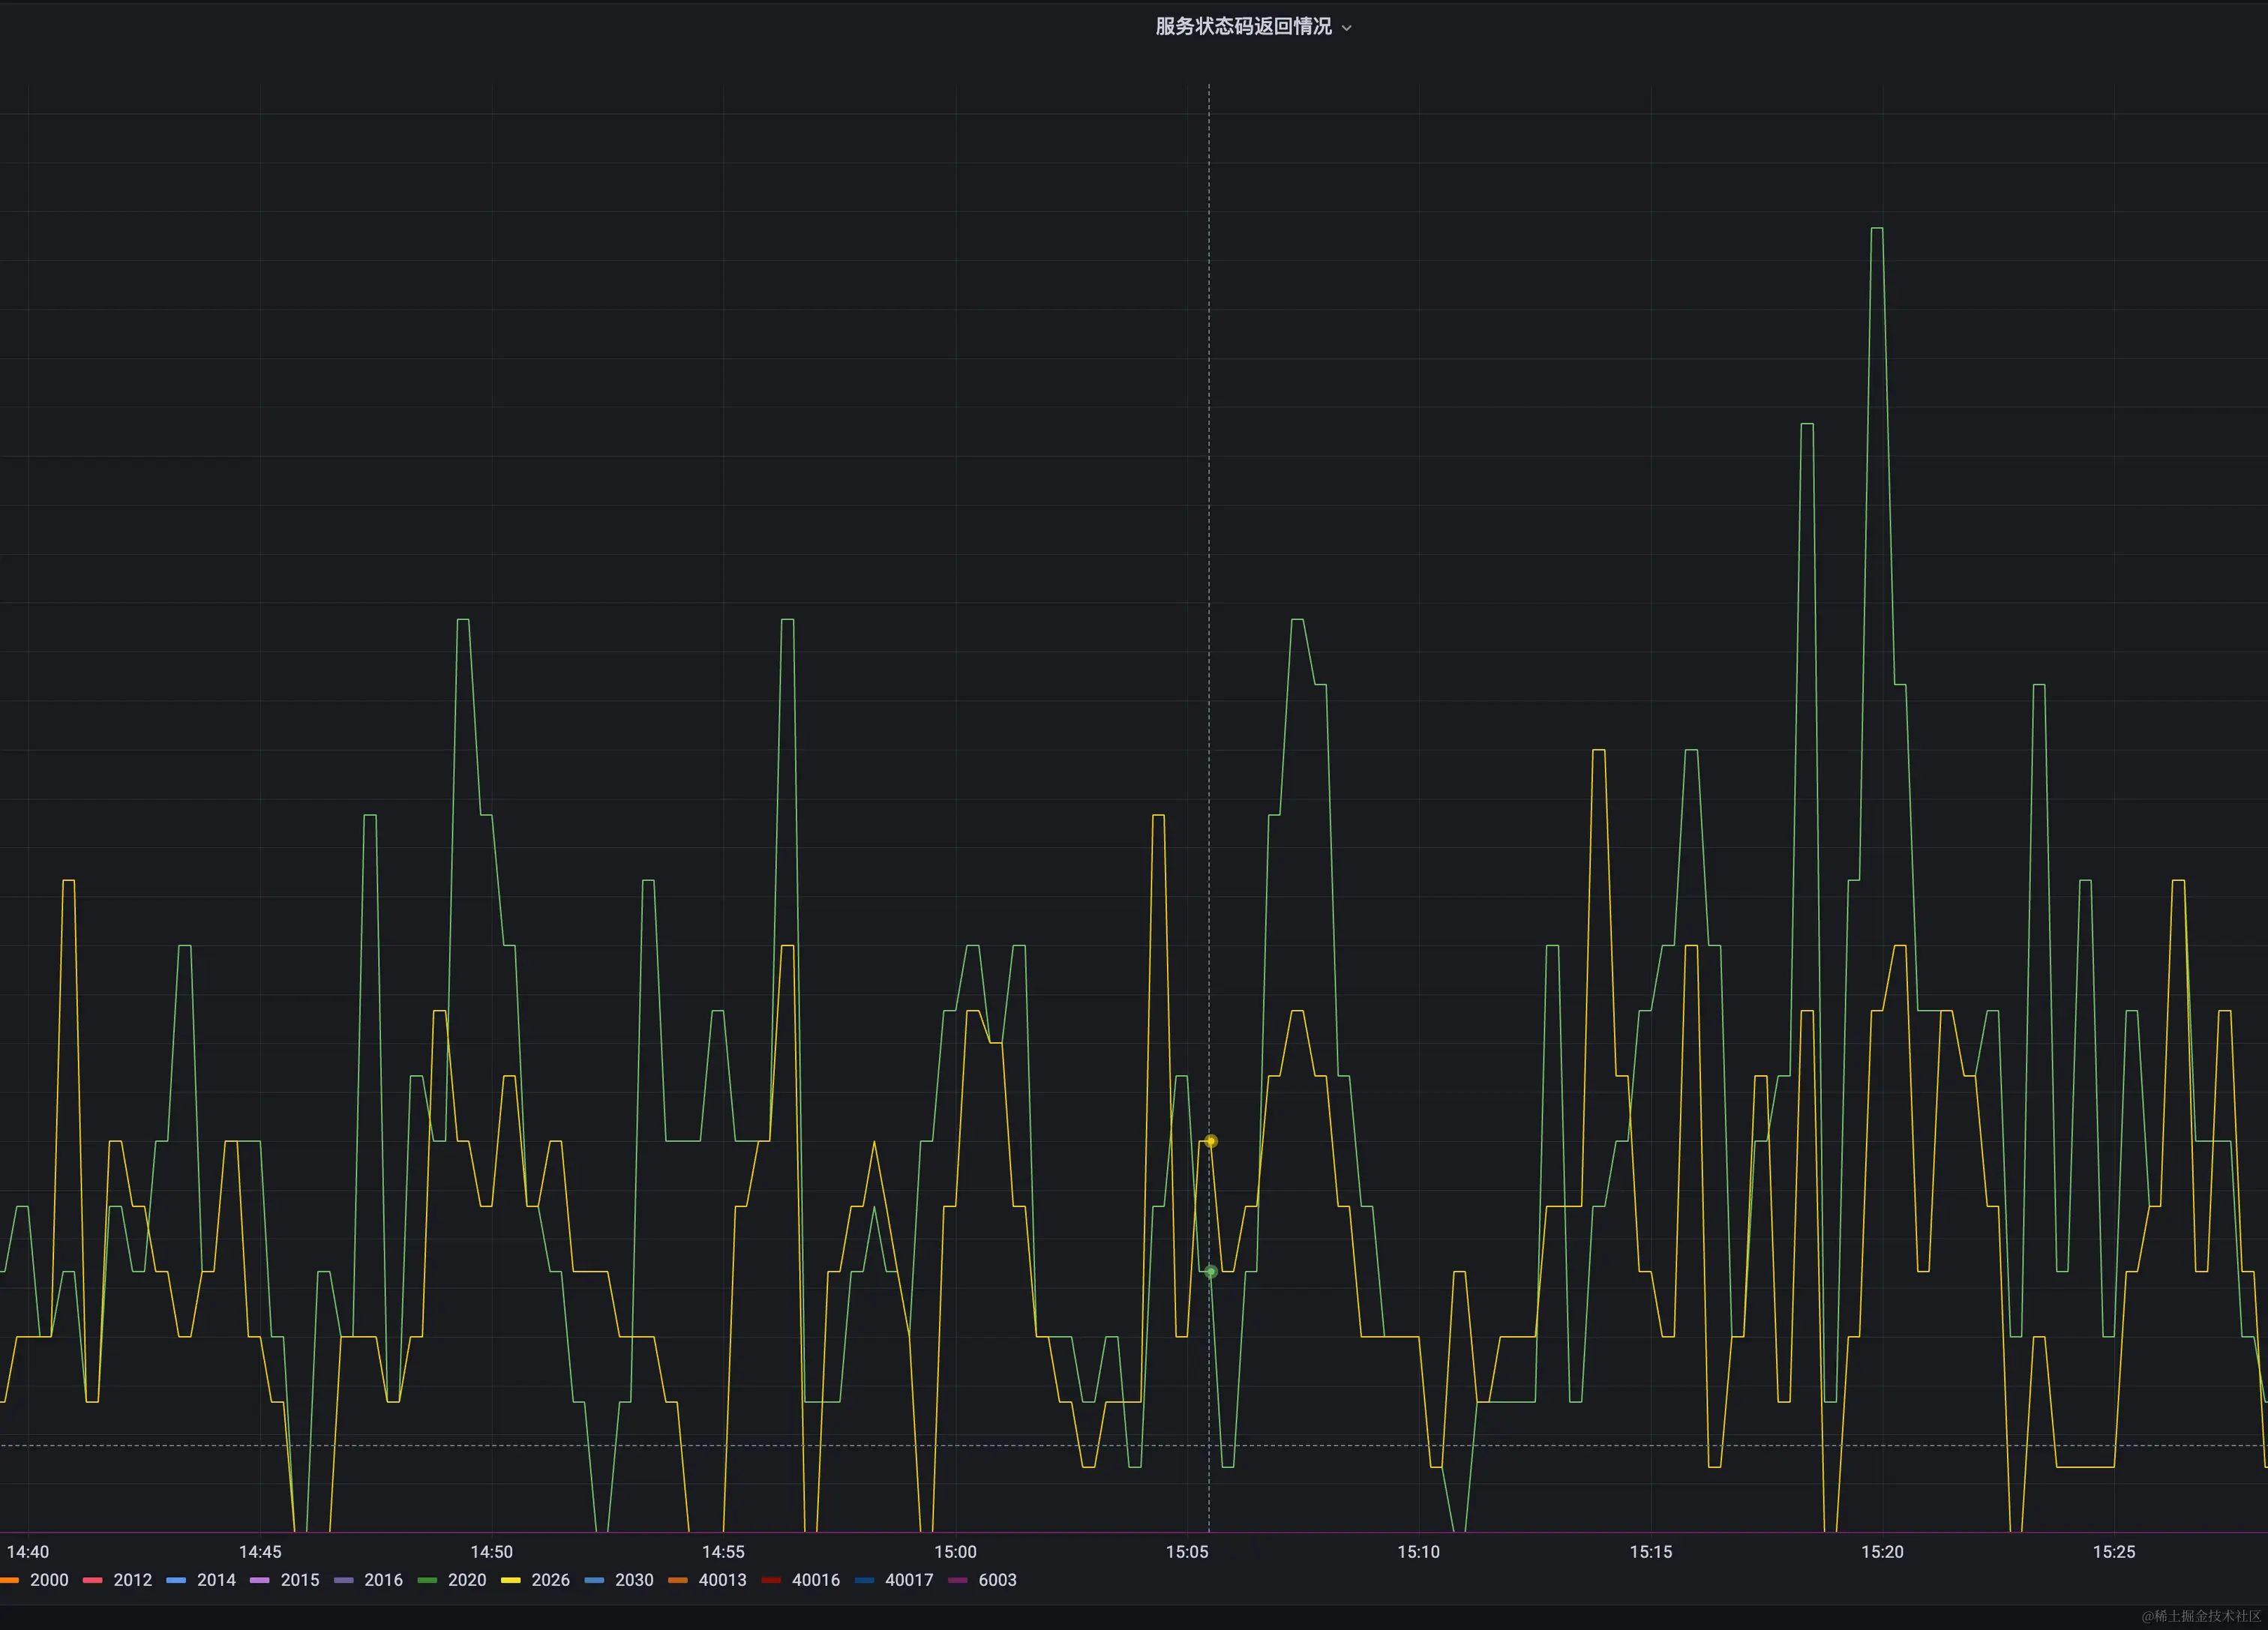This screenshot has height=1630, width=2268.
Task: Toggle series 2012 legend label
Action: (132, 1580)
